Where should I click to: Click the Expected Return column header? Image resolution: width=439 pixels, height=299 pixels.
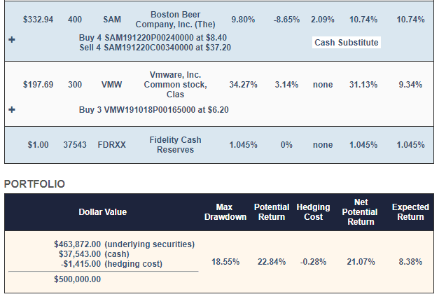pos(410,211)
